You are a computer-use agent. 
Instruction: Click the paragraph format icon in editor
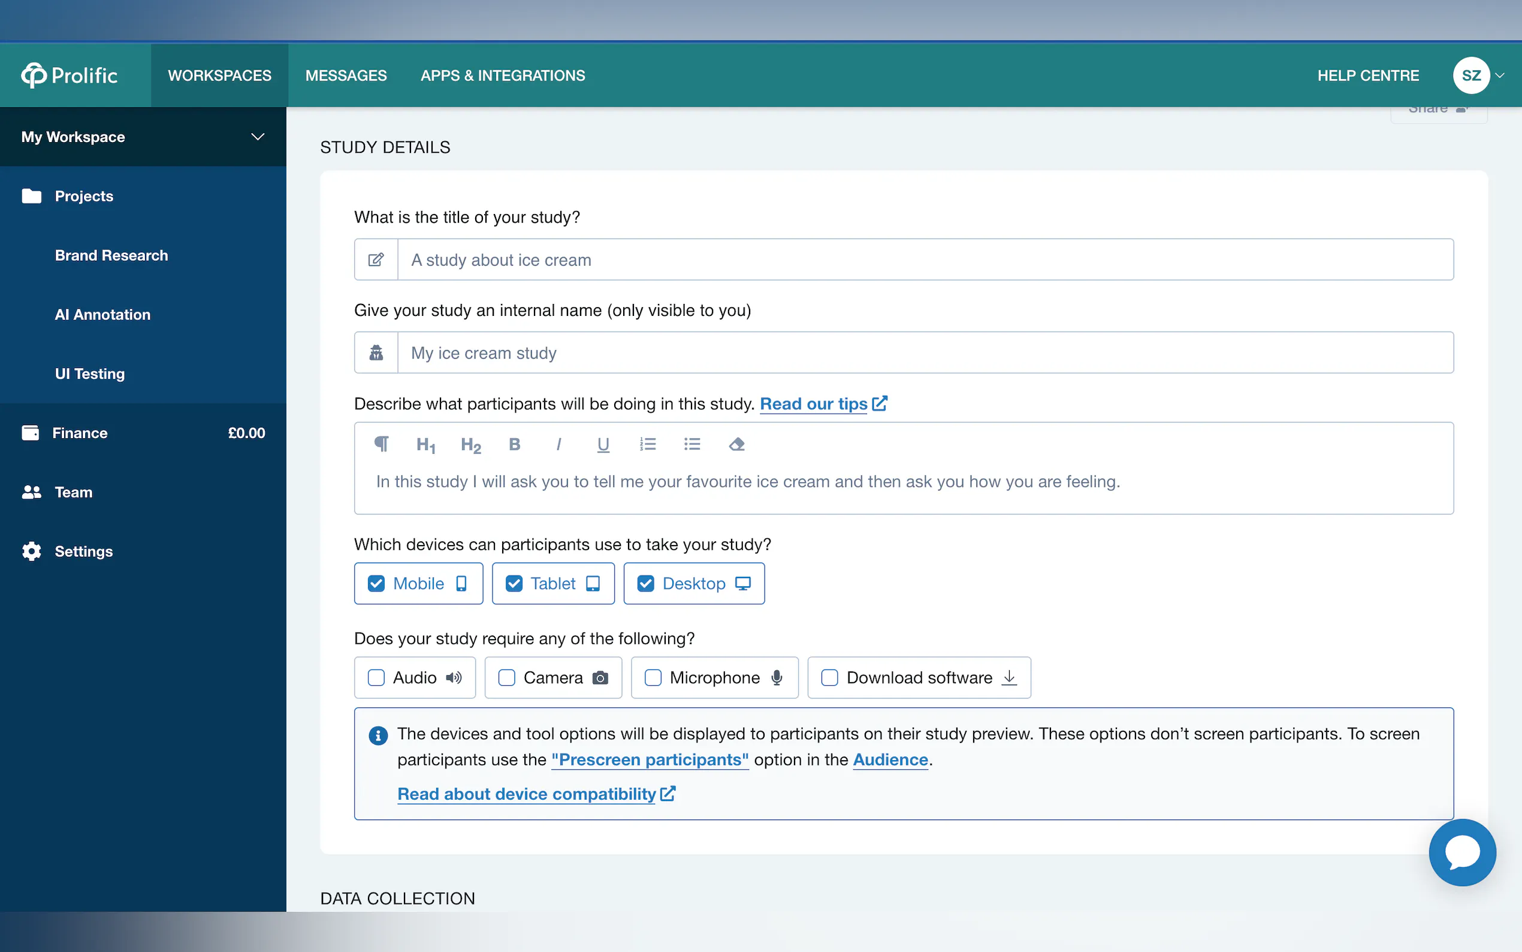click(x=381, y=444)
